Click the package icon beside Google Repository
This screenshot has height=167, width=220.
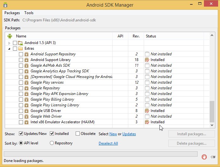[26, 88]
